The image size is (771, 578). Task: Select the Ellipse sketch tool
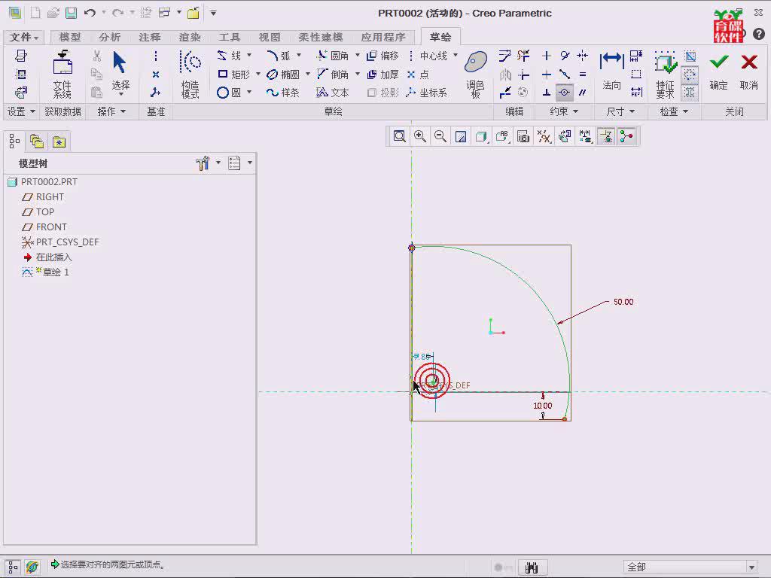[x=283, y=75]
